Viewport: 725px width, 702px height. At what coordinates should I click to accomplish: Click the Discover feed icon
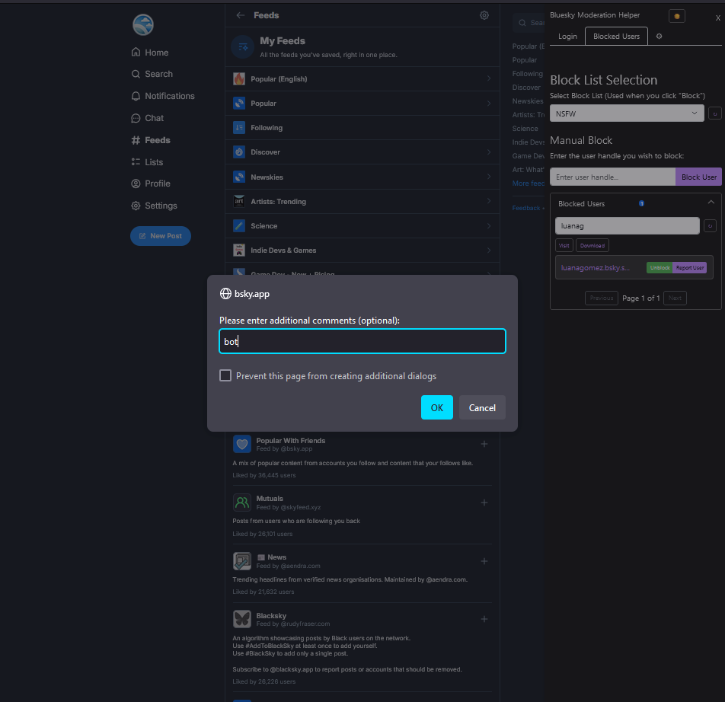pos(239,152)
